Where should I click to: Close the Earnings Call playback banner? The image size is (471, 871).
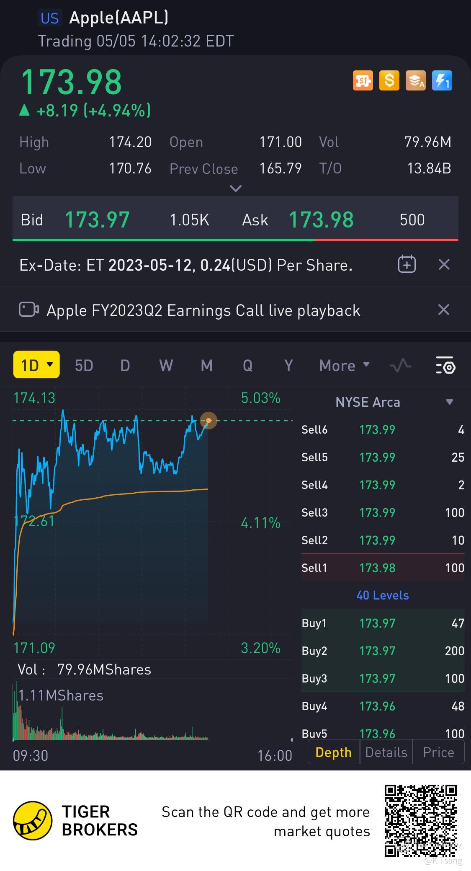click(x=443, y=310)
